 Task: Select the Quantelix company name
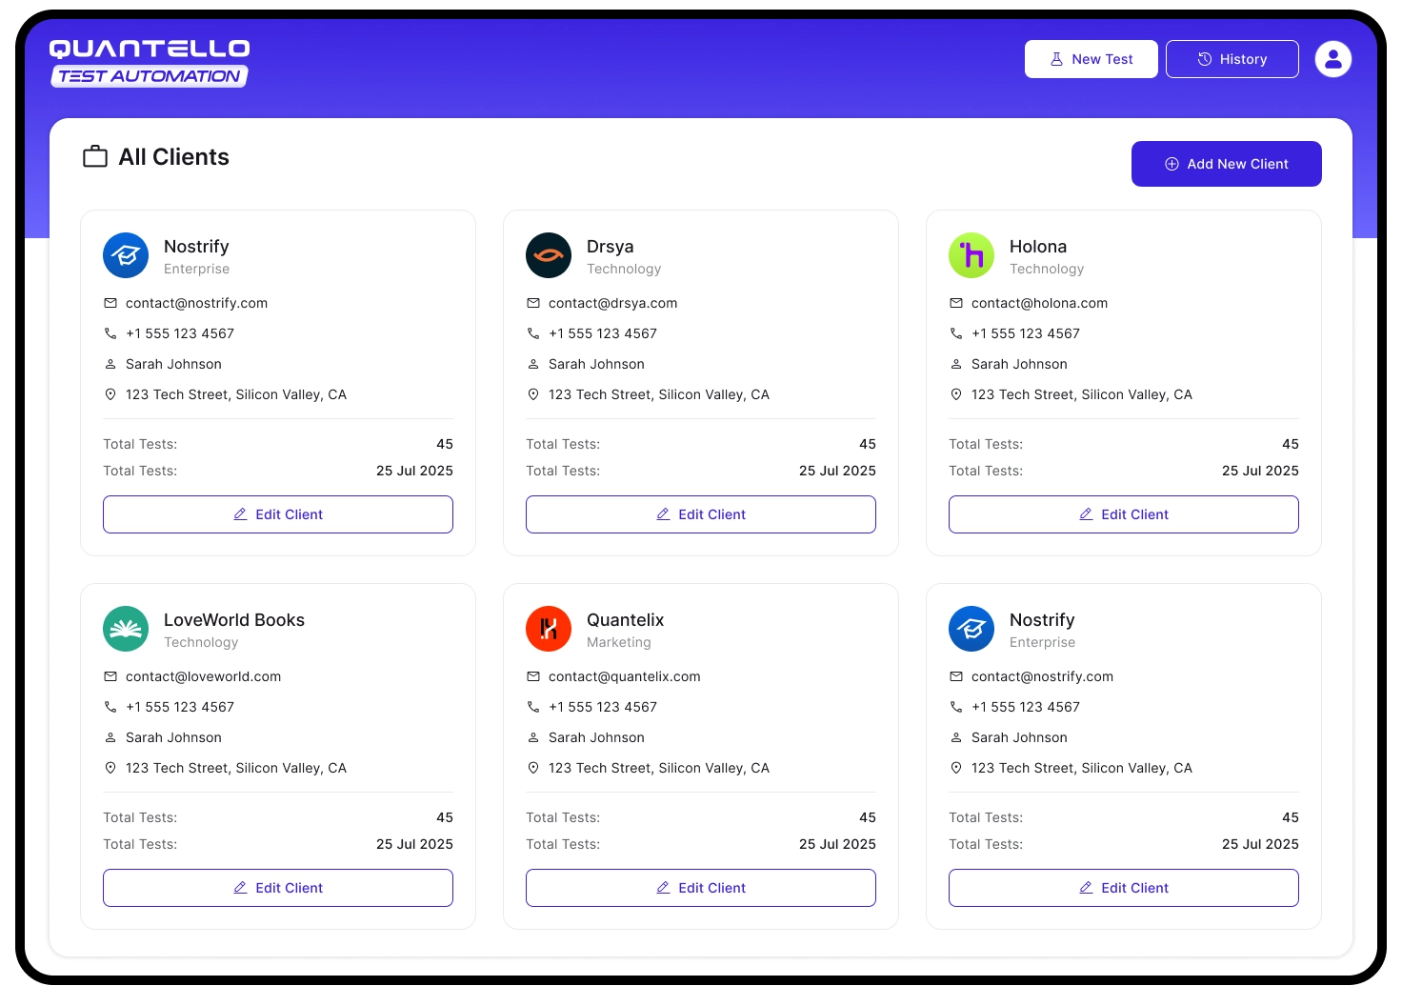[626, 620]
